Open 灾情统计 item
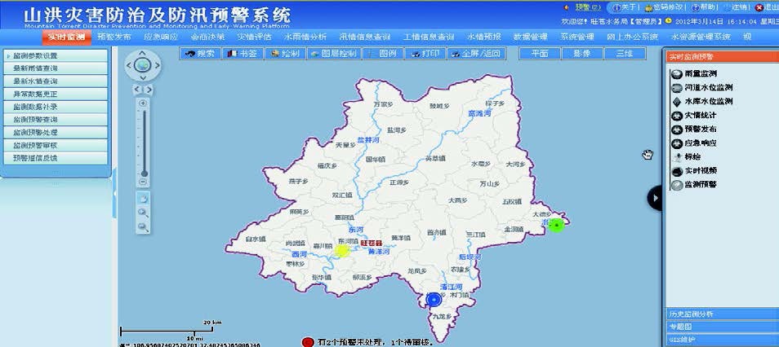The width and height of the screenshot is (779, 347). pyautogui.click(x=694, y=116)
